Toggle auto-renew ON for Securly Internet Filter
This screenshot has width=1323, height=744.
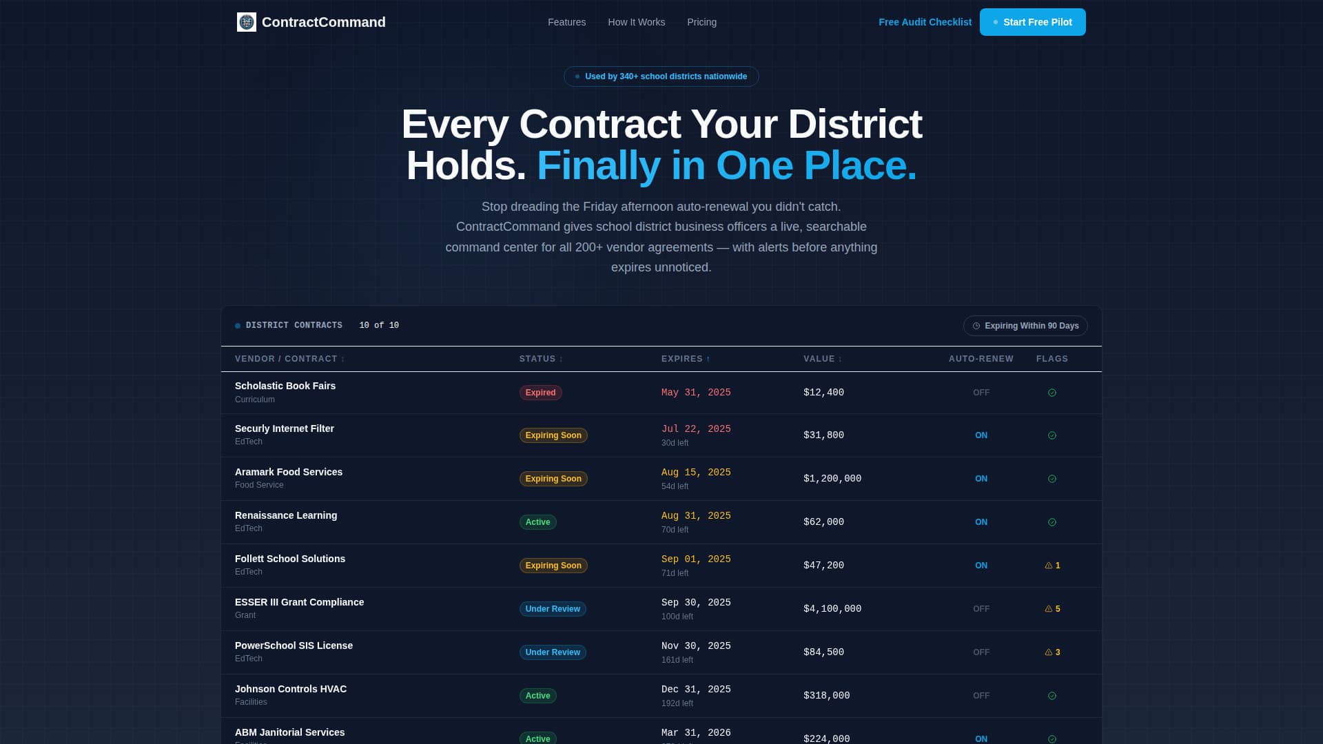pyautogui.click(x=981, y=435)
